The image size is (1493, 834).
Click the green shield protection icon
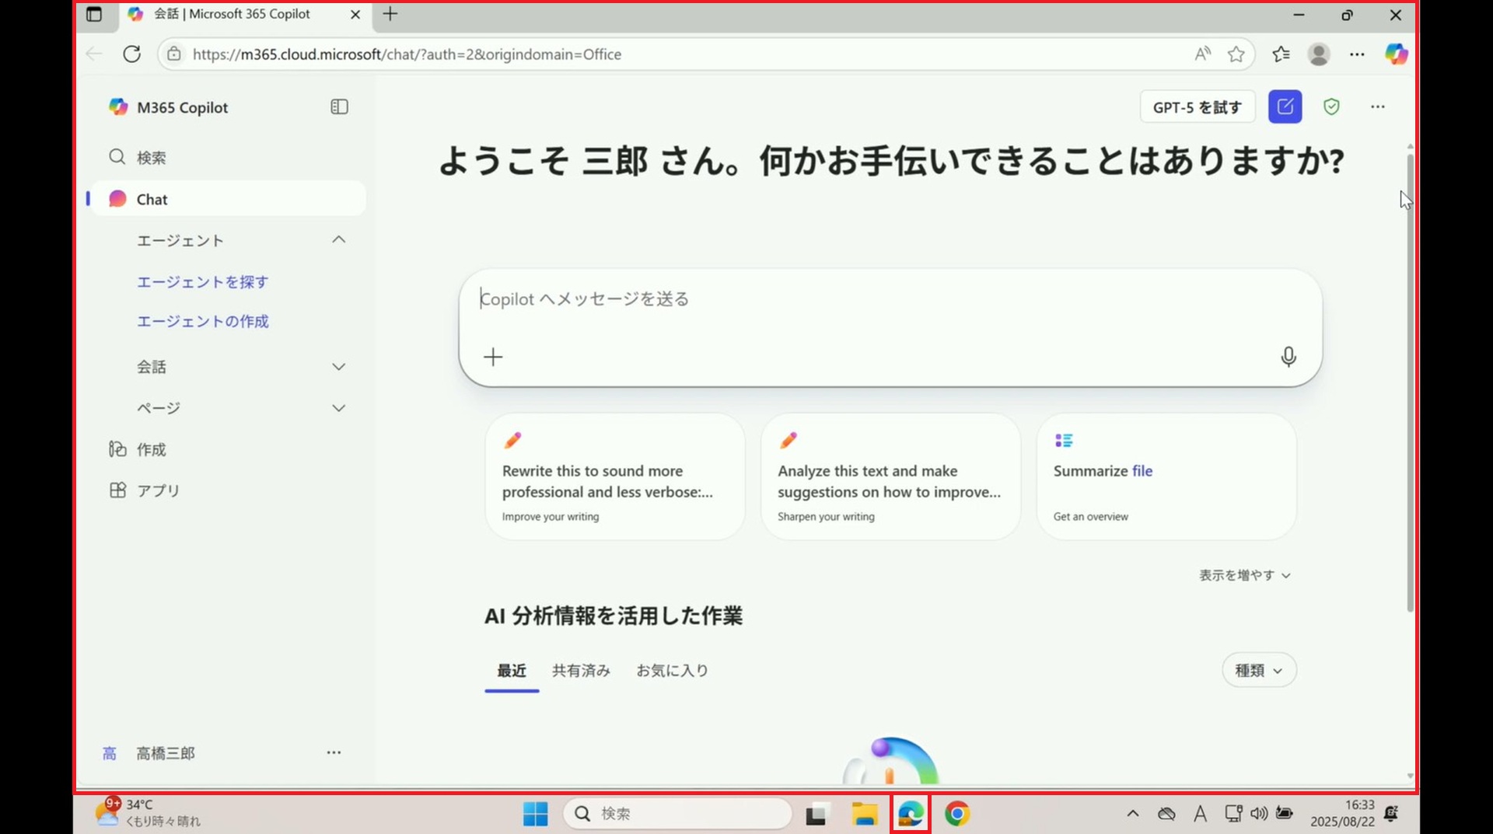pyautogui.click(x=1331, y=106)
